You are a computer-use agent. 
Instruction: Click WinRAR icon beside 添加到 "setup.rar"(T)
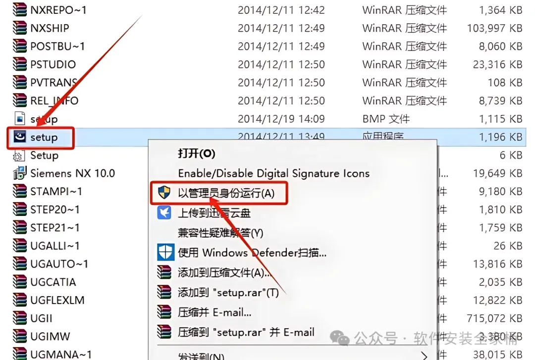tap(164, 292)
